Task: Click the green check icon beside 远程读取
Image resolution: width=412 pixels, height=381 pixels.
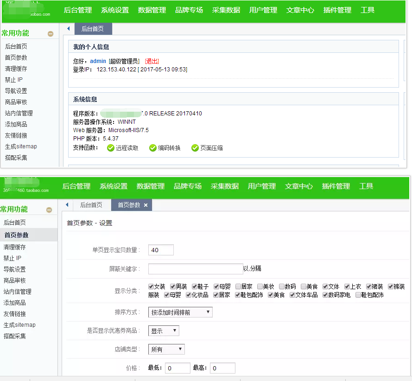Action: point(110,148)
